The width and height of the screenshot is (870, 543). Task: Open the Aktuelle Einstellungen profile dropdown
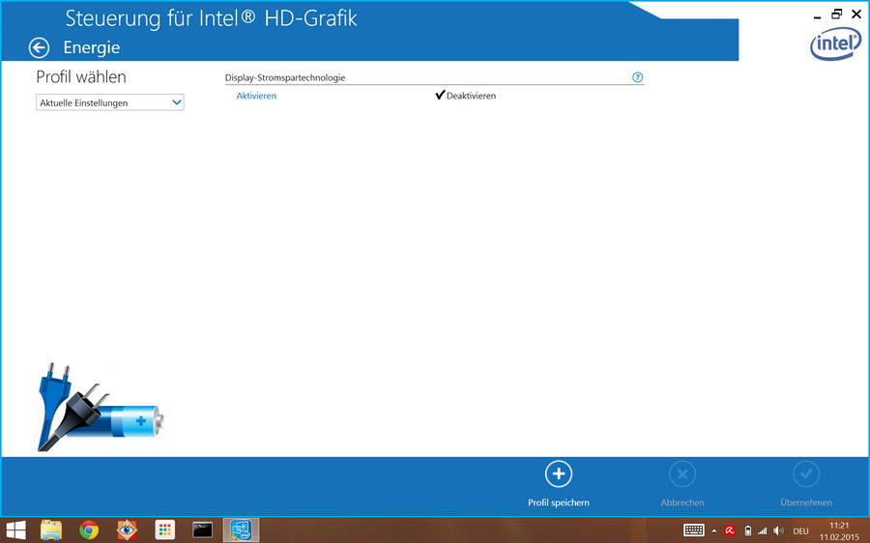[x=110, y=102]
